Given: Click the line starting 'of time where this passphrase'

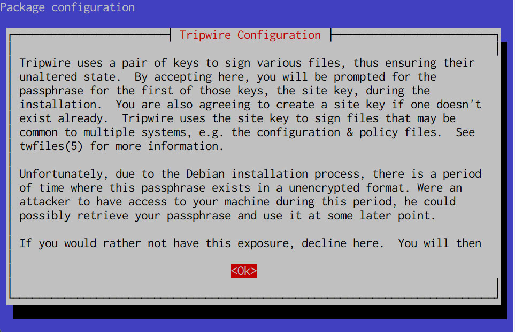Looking at the screenshot, I should click(241, 188).
